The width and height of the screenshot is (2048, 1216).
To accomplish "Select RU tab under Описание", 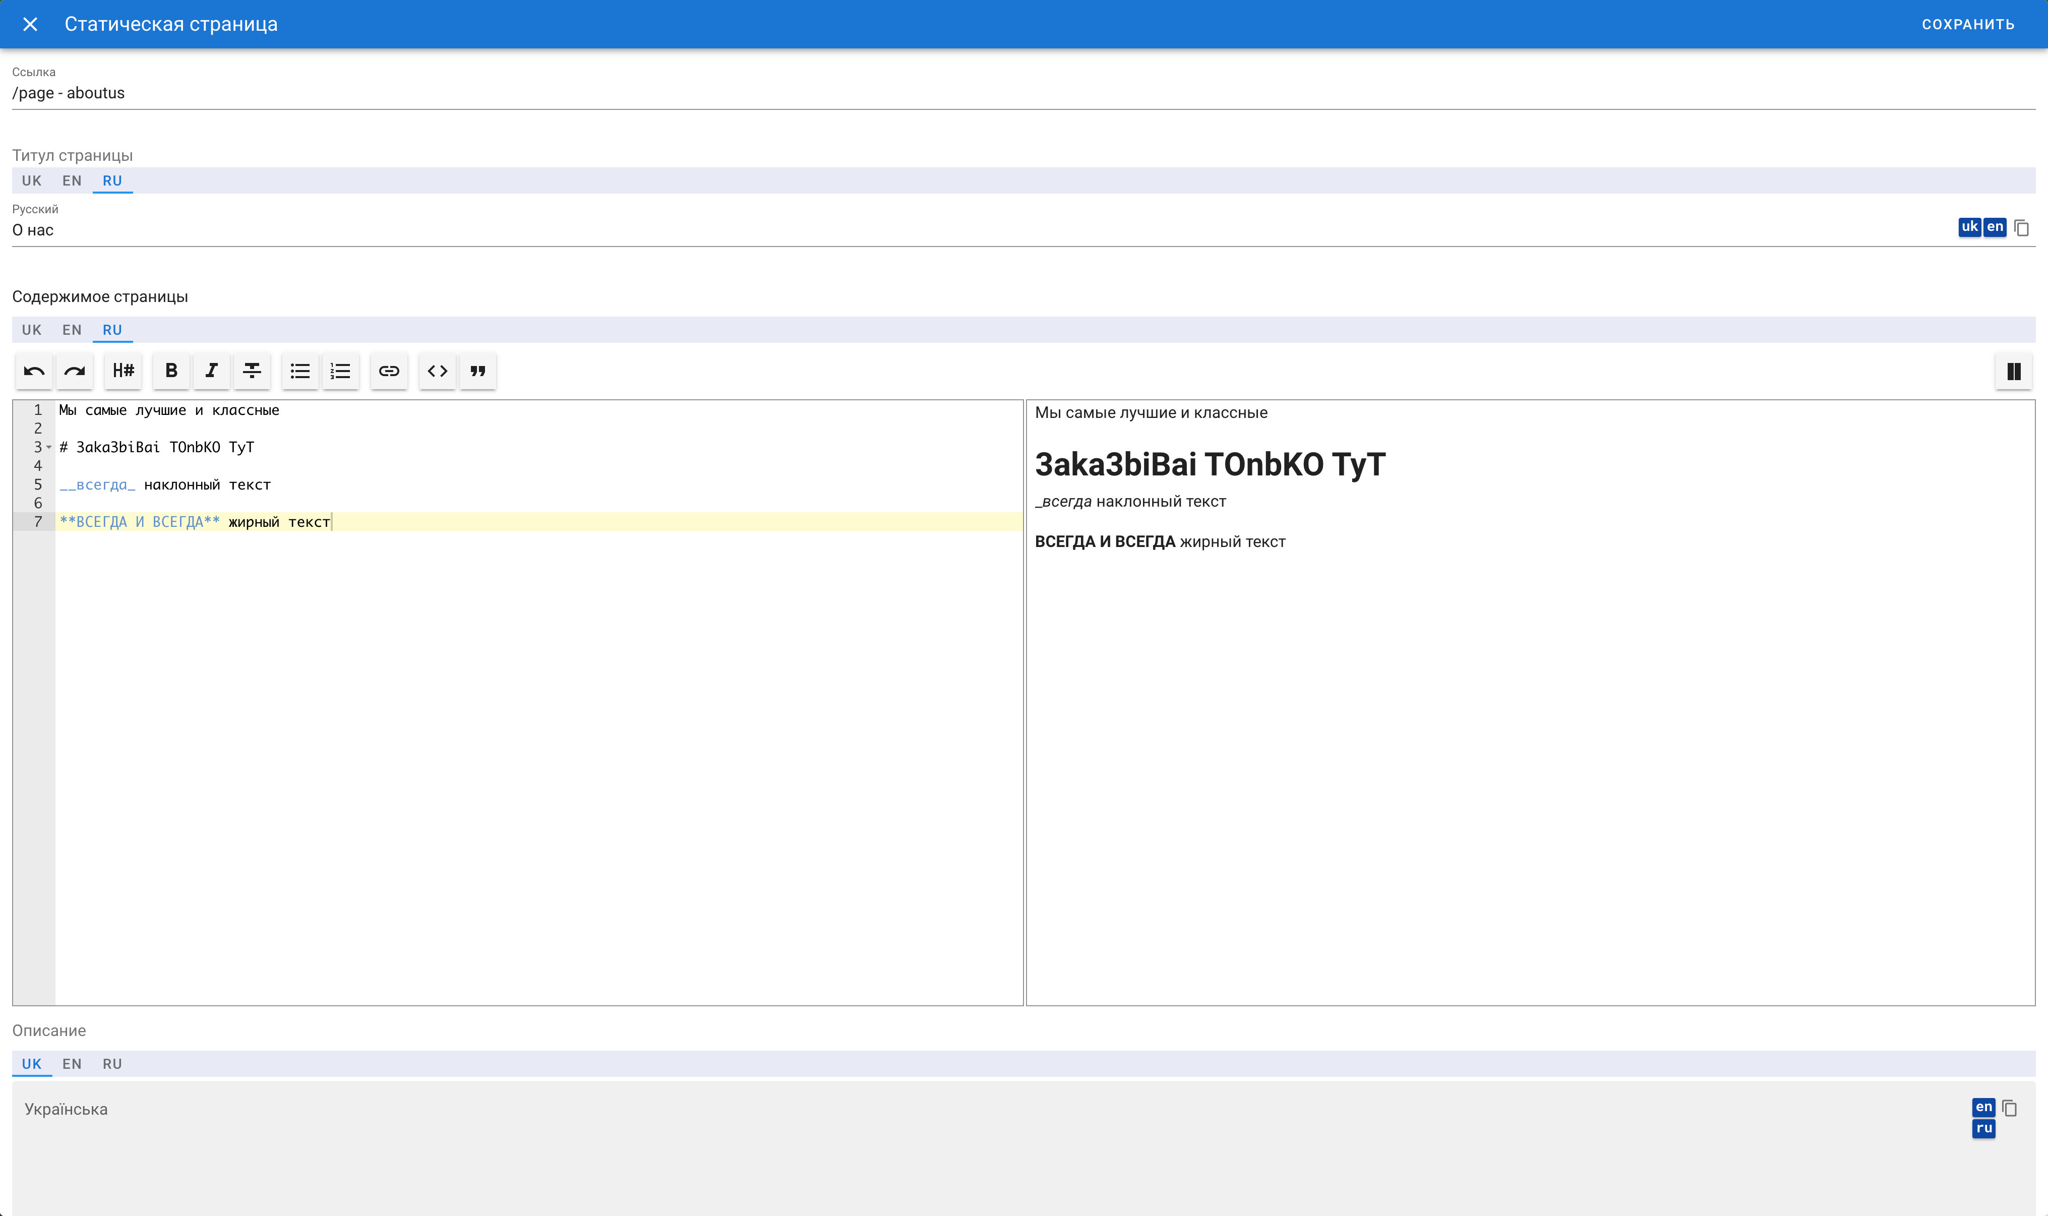I will click(x=112, y=1064).
